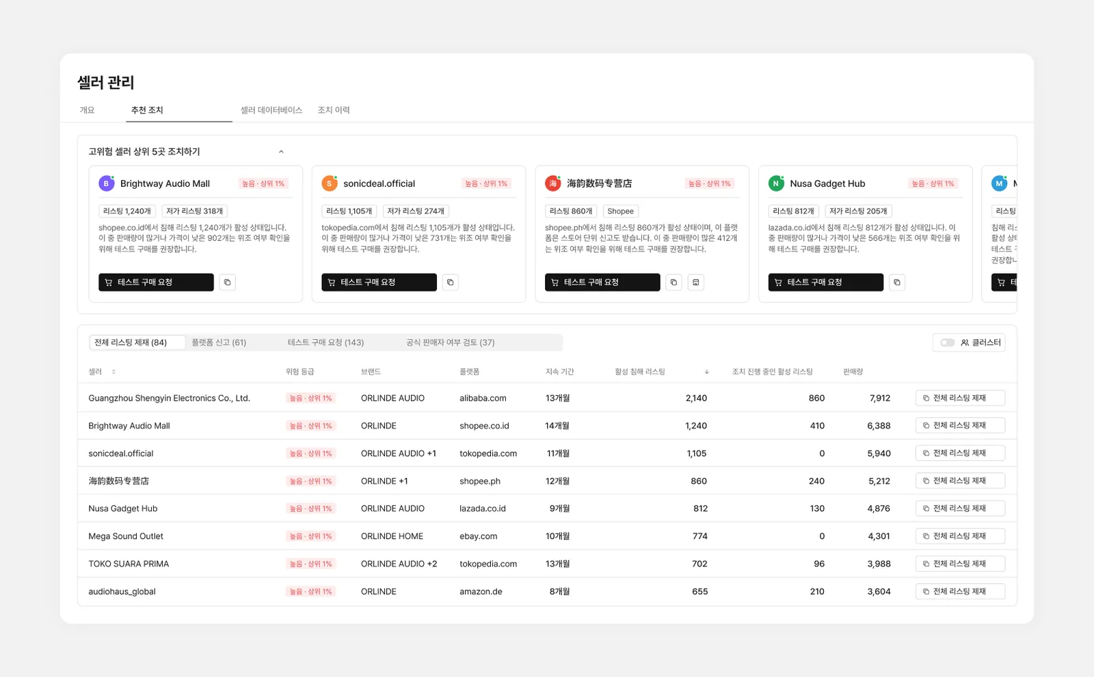Click audiohaus_global seller name in table
1094x677 pixels.
click(122, 592)
